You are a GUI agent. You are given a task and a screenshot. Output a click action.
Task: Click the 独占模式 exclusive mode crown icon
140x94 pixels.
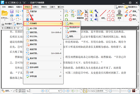7,24
